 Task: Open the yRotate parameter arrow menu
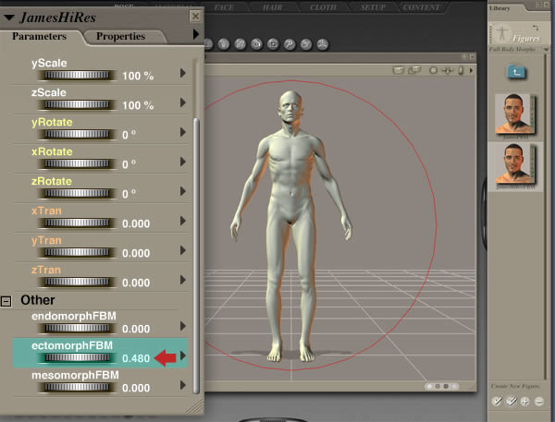tap(182, 132)
